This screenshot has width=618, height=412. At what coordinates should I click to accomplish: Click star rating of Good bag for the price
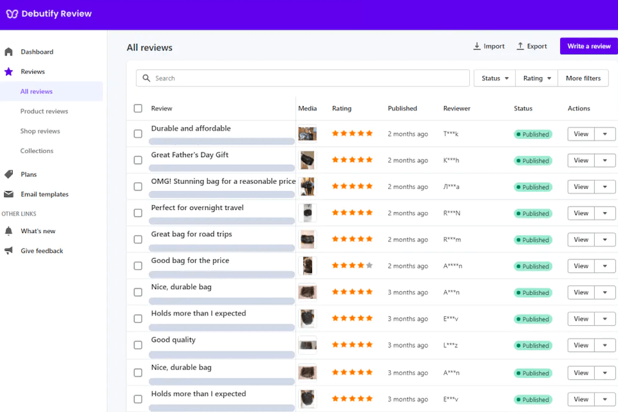[x=352, y=265]
